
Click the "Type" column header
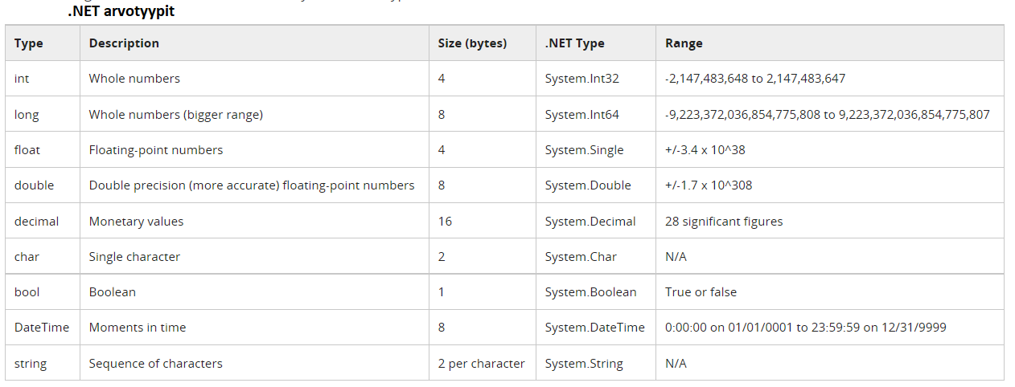(29, 43)
